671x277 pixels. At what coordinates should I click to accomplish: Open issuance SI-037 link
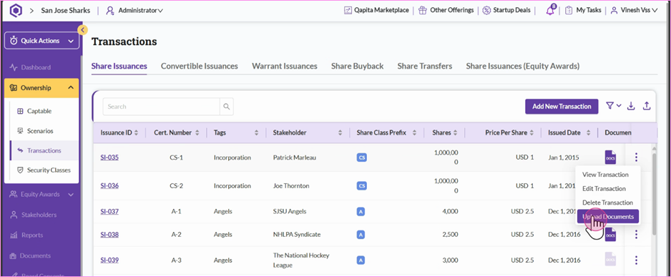(109, 211)
